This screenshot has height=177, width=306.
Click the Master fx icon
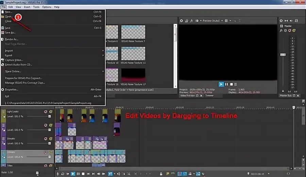coord(281,31)
